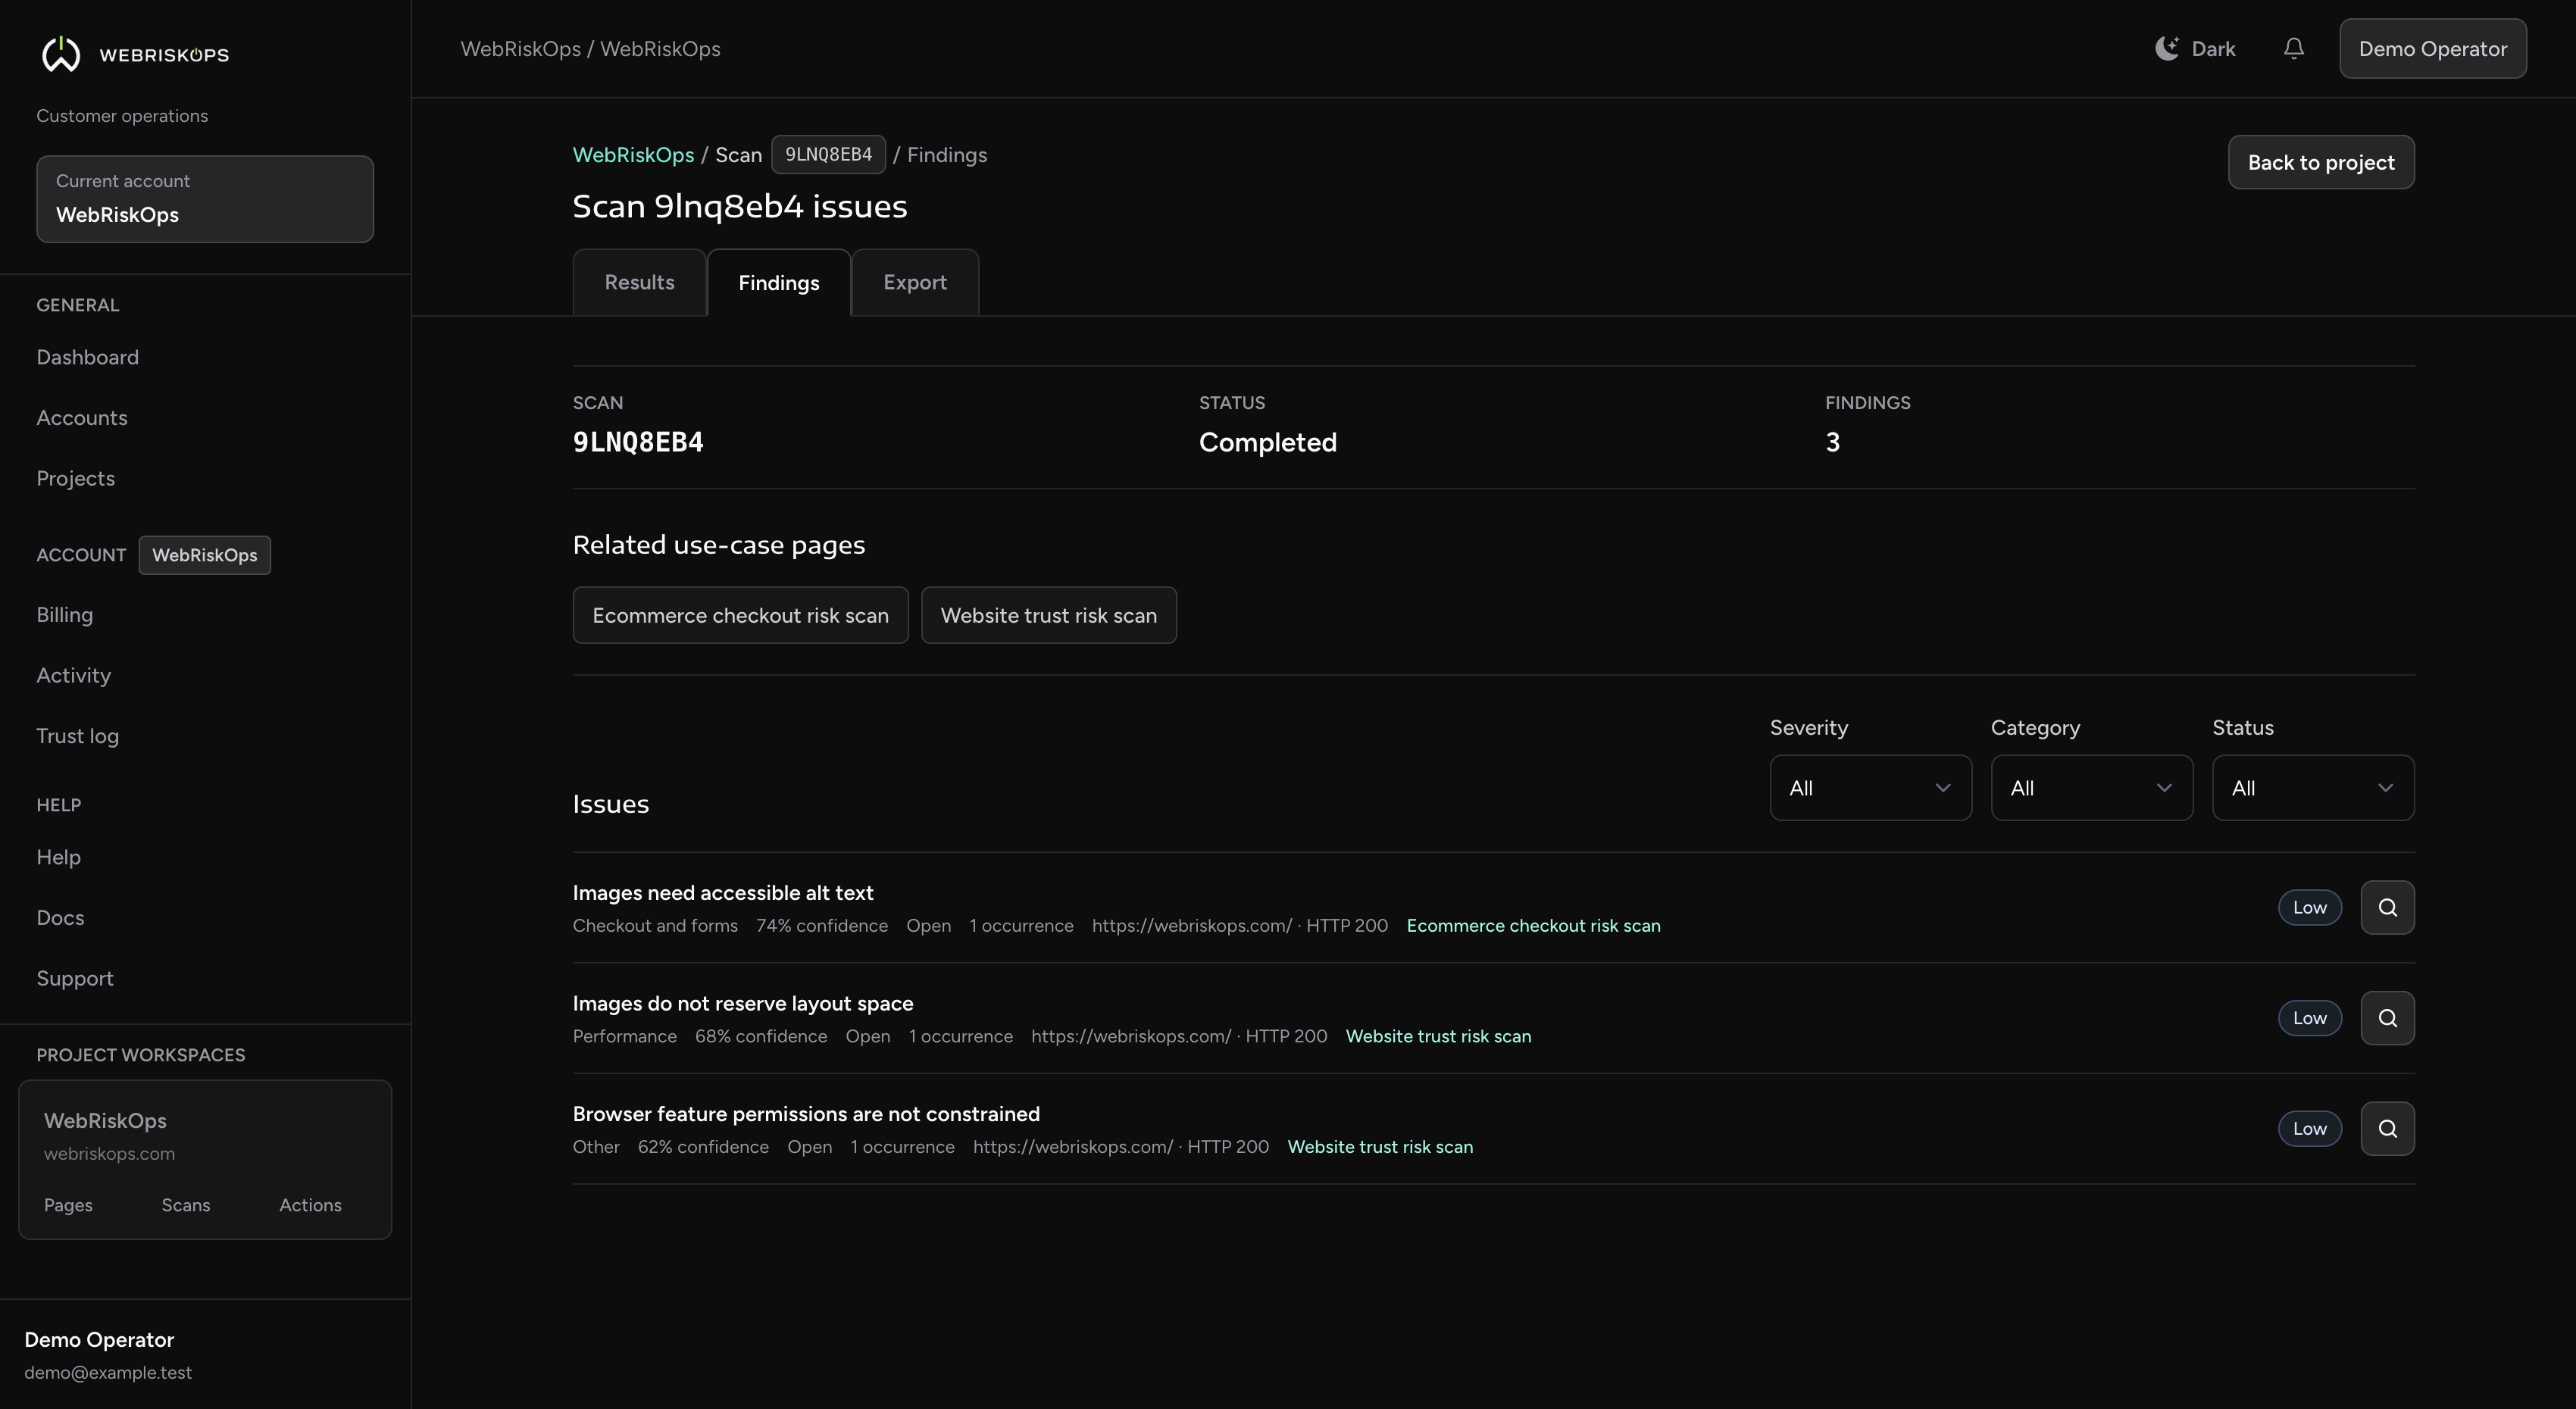Open Pages in the project workspace card
The width and height of the screenshot is (2576, 1409).
68,1205
